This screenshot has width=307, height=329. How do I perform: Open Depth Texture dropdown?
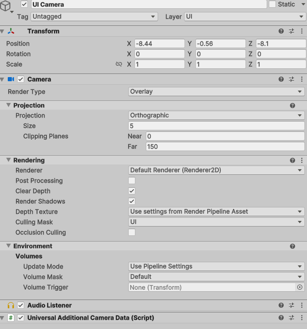(x=217, y=212)
